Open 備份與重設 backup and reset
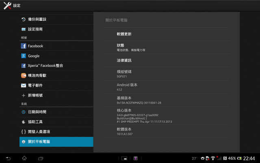This screenshot has height=163, width=260. pyautogui.click(x=56, y=19)
